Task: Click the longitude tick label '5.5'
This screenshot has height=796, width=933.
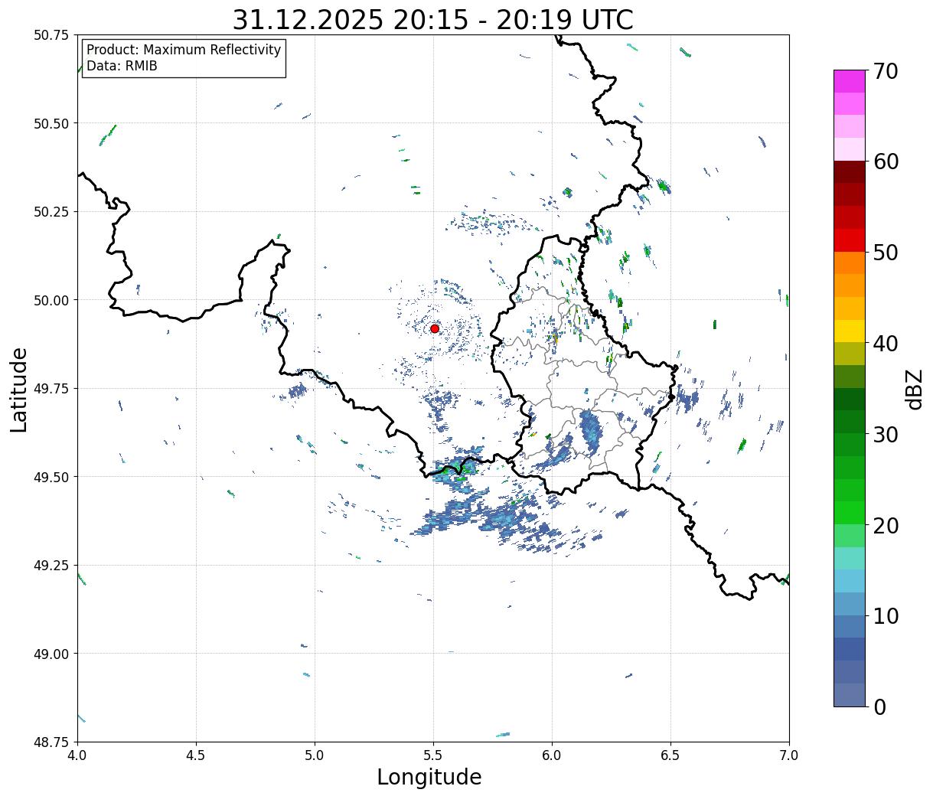Action: [x=433, y=755]
